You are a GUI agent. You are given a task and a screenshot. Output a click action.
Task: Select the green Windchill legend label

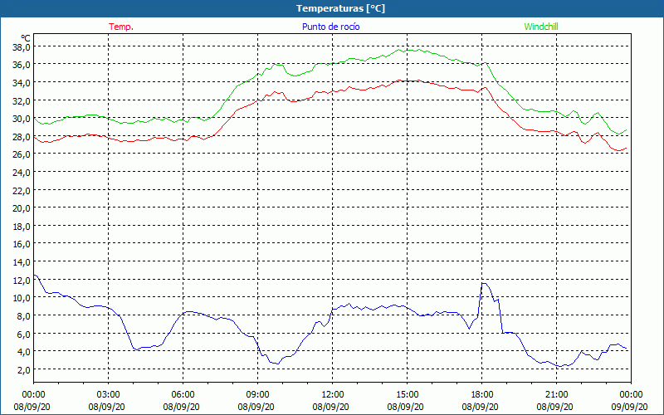[541, 27]
